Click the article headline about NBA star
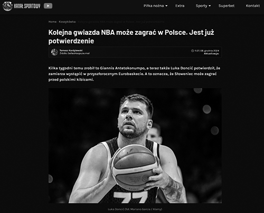The height and width of the screenshot is (213, 264). tap(131, 37)
